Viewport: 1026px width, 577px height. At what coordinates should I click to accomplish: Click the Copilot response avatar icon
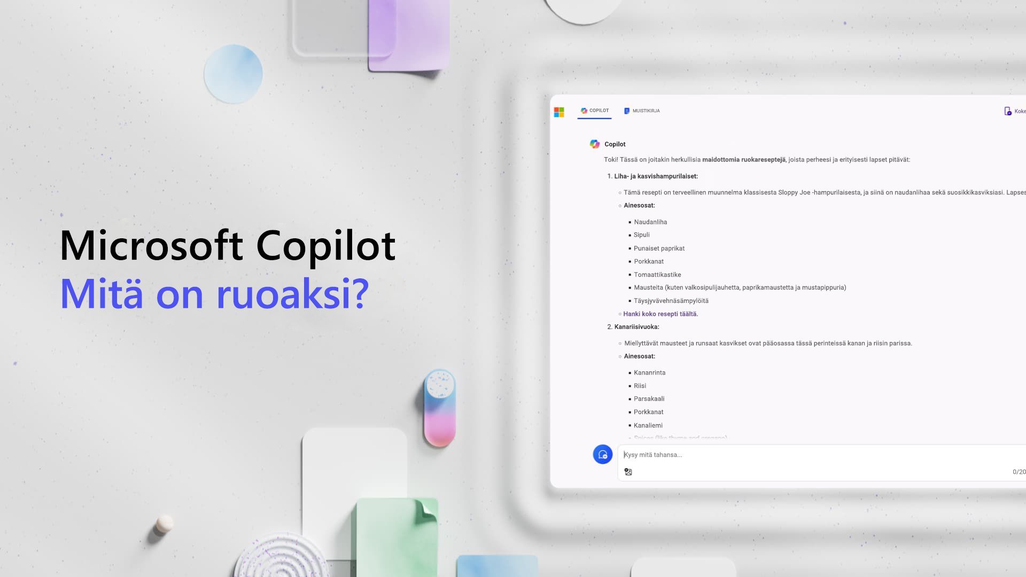coord(594,144)
